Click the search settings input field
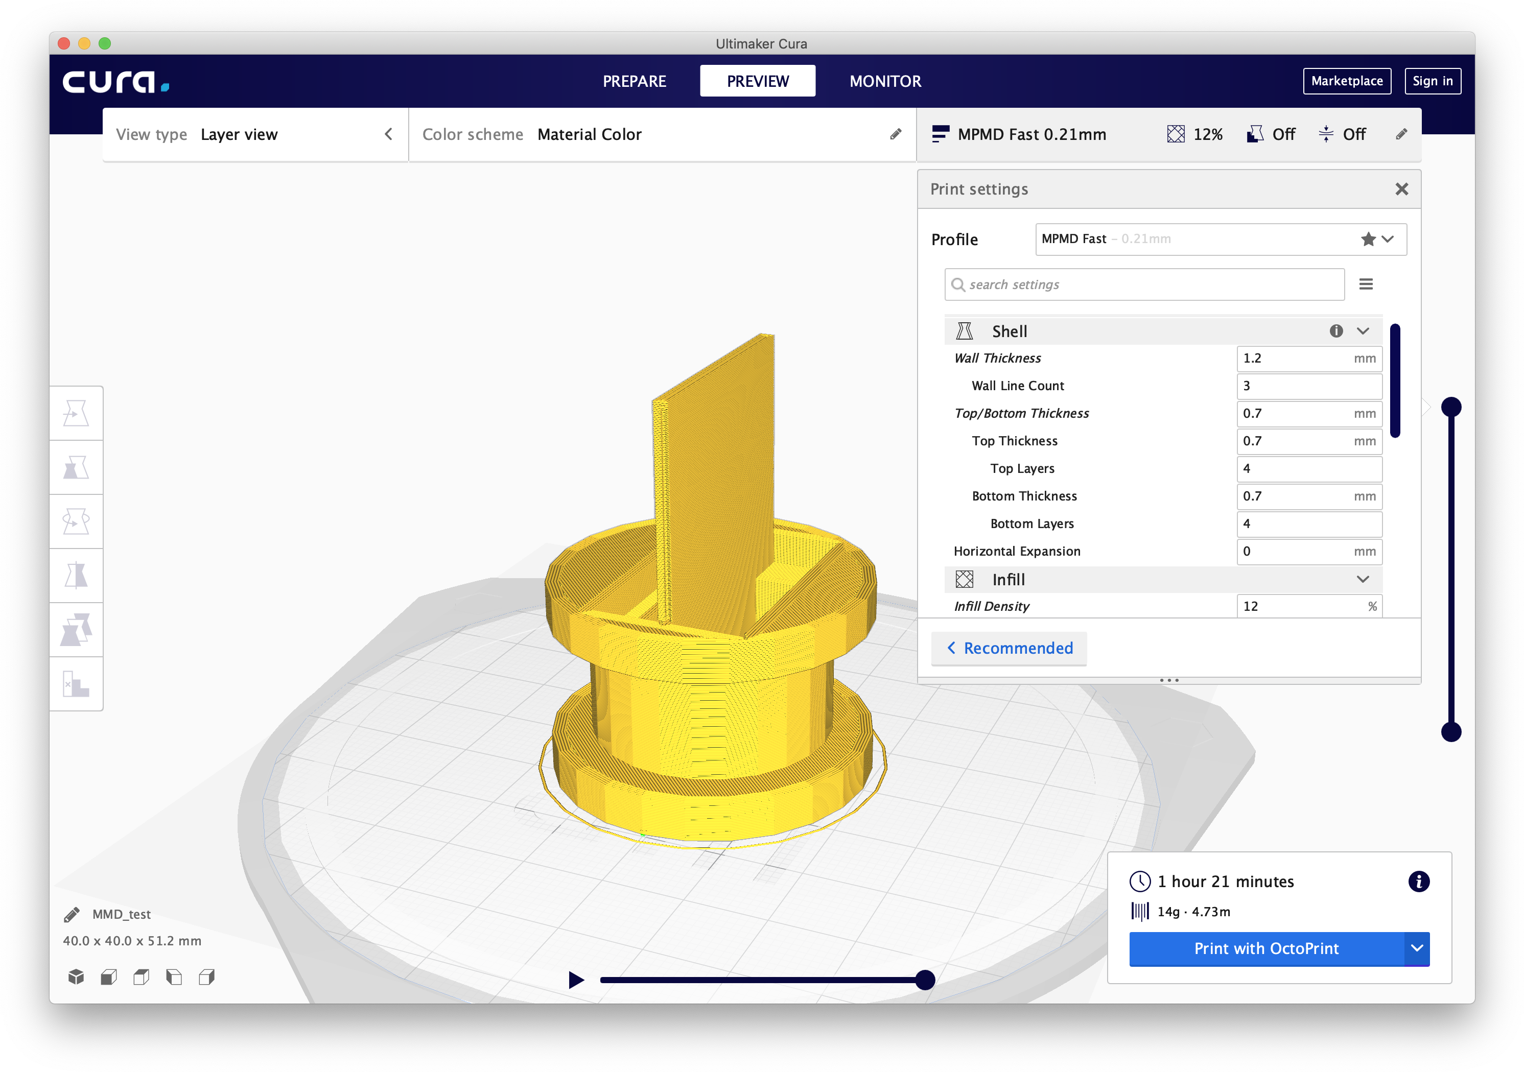The image size is (1524, 1072). tap(1144, 284)
